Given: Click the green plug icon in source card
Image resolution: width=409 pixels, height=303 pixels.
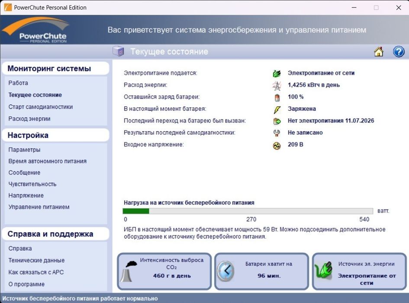Looking at the screenshot, I should click(323, 270).
